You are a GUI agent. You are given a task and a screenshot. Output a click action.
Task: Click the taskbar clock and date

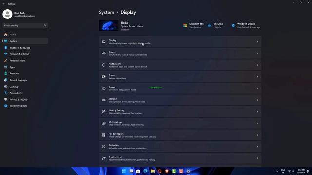(x=301, y=171)
